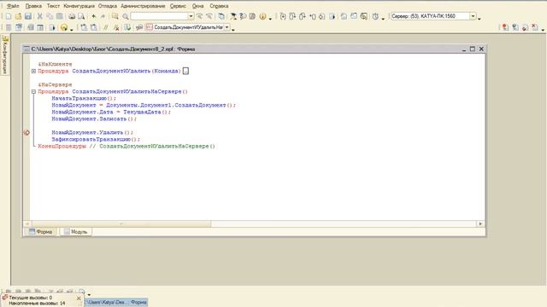Click the Find magnifier icon
547x307 pixels.
coord(126,16)
